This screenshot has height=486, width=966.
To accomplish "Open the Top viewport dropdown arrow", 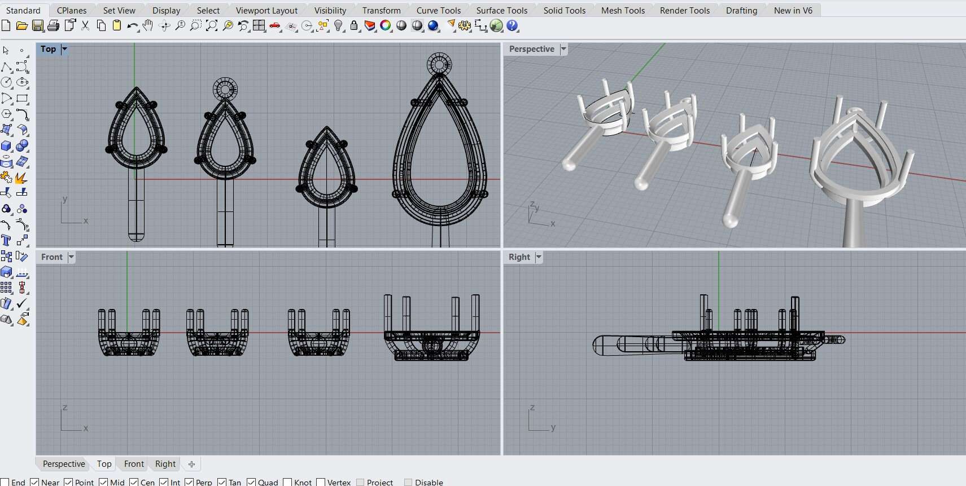I will 64,49.
